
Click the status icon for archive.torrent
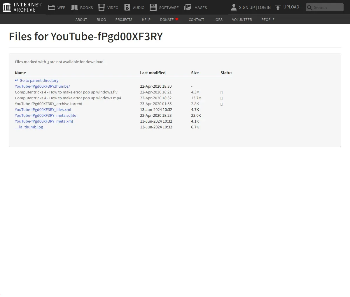click(x=222, y=104)
